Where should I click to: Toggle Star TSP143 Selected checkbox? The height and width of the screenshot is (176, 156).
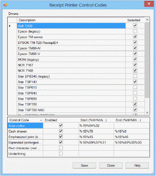pyautogui.click(x=135, y=82)
